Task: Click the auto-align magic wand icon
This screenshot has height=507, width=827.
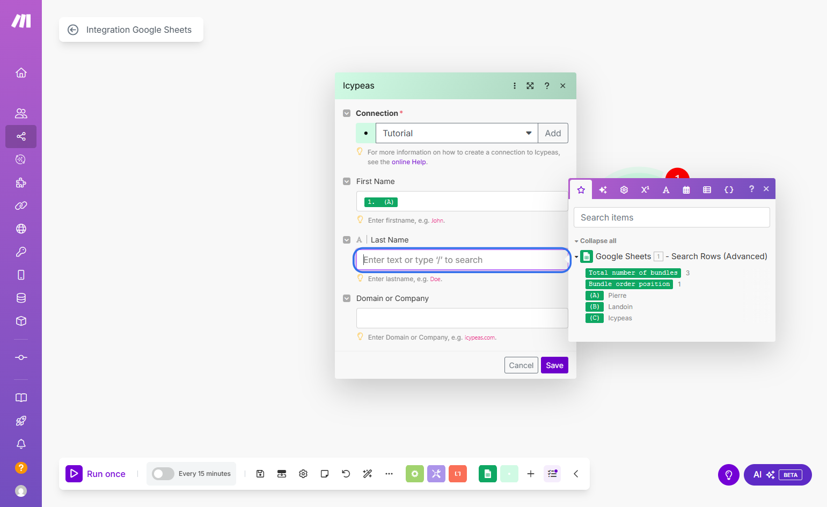Action: pyautogui.click(x=368, y=474)
